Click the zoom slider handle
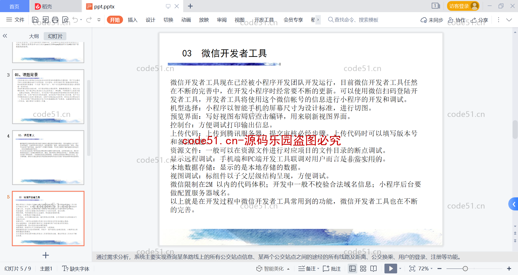The height and width of the screenshot is (275, 518). pyautogui.click(x=465, y=269)
